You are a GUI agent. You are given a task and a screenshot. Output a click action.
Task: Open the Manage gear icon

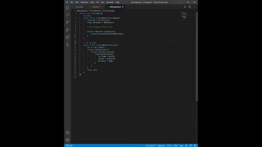pos(68,140)
